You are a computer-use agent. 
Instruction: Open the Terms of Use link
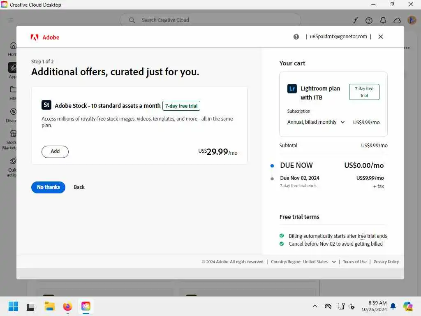coord(354,262)
